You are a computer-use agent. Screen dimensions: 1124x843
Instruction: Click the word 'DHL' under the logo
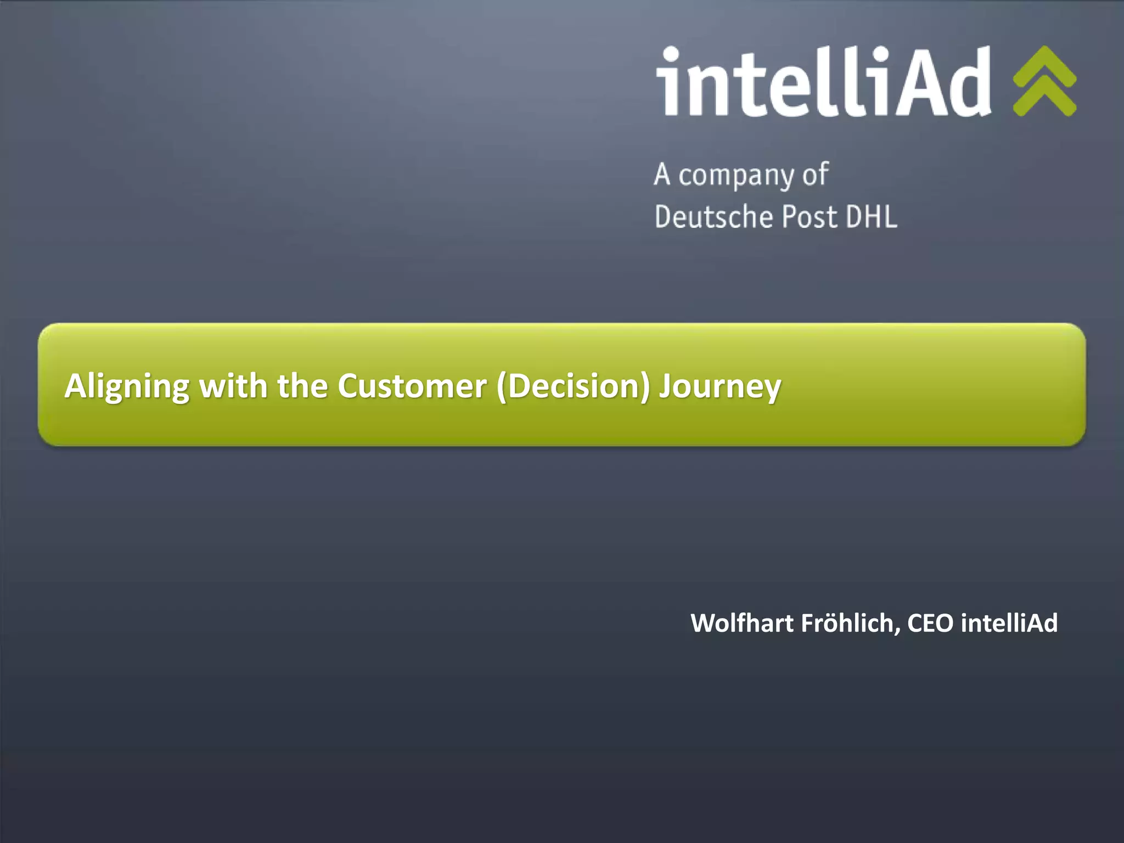tap(872, 216)
